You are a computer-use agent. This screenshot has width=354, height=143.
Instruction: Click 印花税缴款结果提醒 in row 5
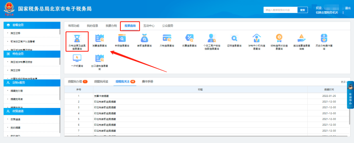pos(105,119)
